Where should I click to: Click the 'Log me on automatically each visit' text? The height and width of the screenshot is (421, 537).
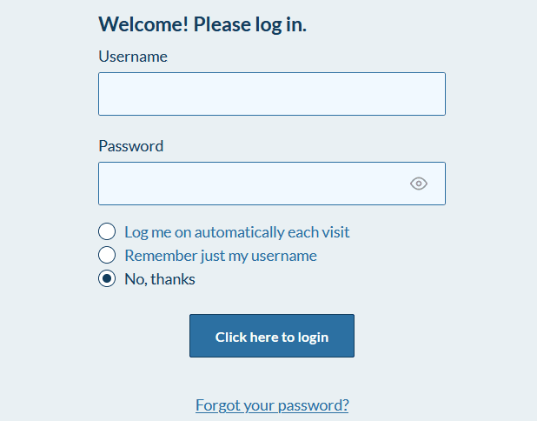tap(236, 232)
